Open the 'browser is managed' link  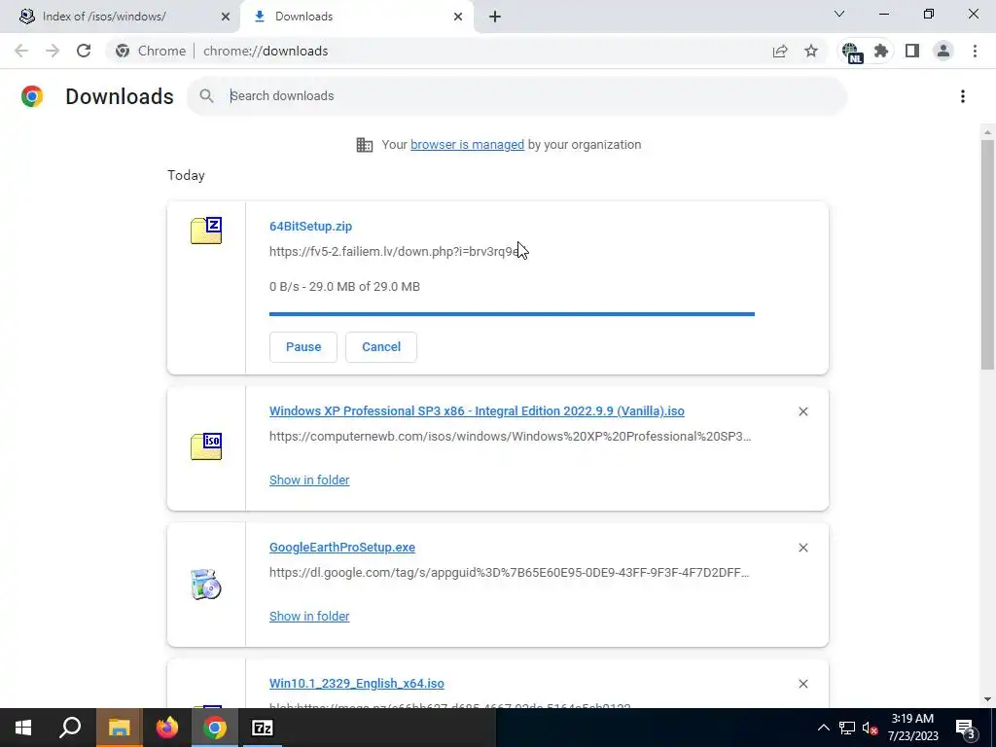click(x=468, y=145)
